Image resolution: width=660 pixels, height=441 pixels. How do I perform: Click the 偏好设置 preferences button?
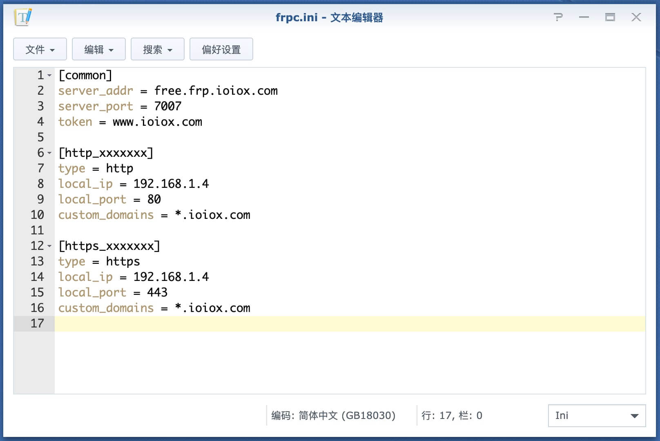pos(221,49)
